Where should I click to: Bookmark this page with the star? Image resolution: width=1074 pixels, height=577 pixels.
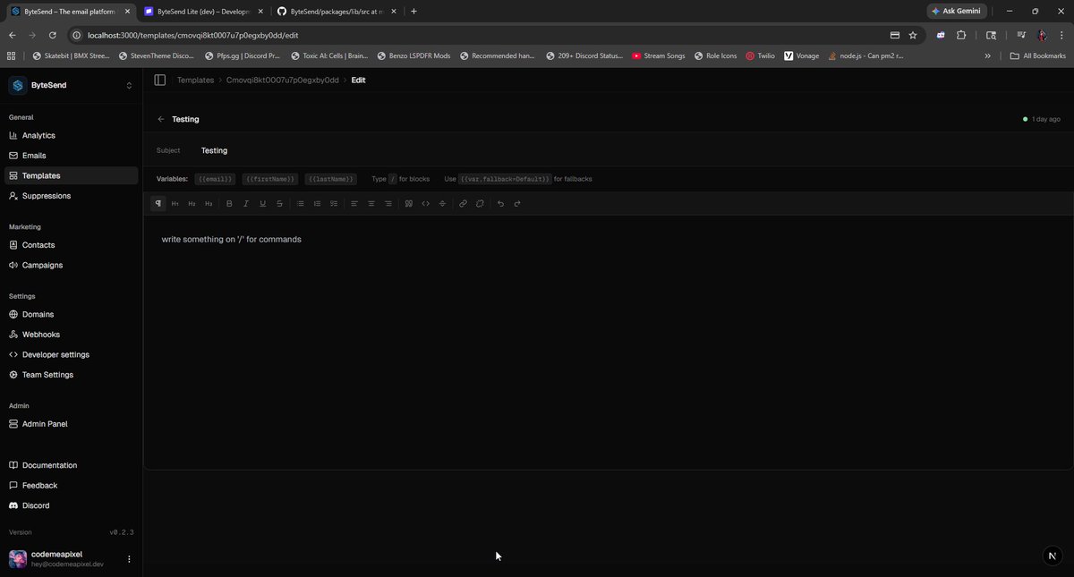913,35
